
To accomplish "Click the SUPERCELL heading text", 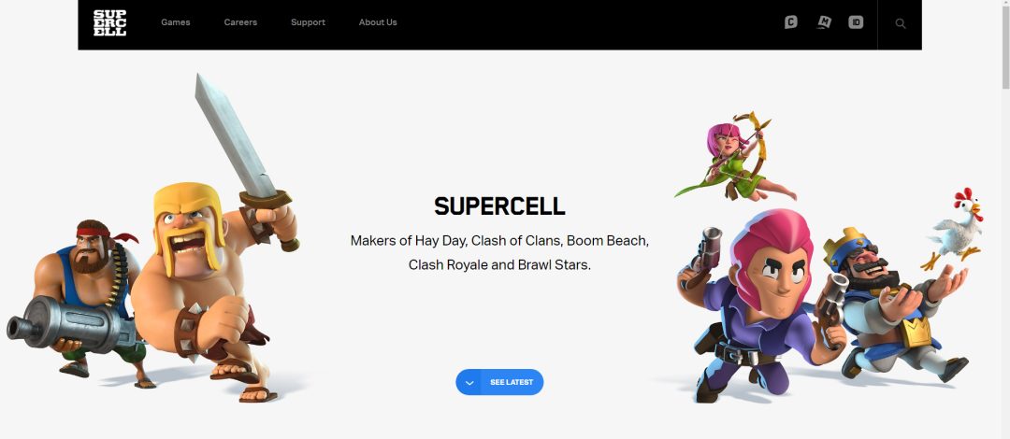I will (x=499, y=206).
